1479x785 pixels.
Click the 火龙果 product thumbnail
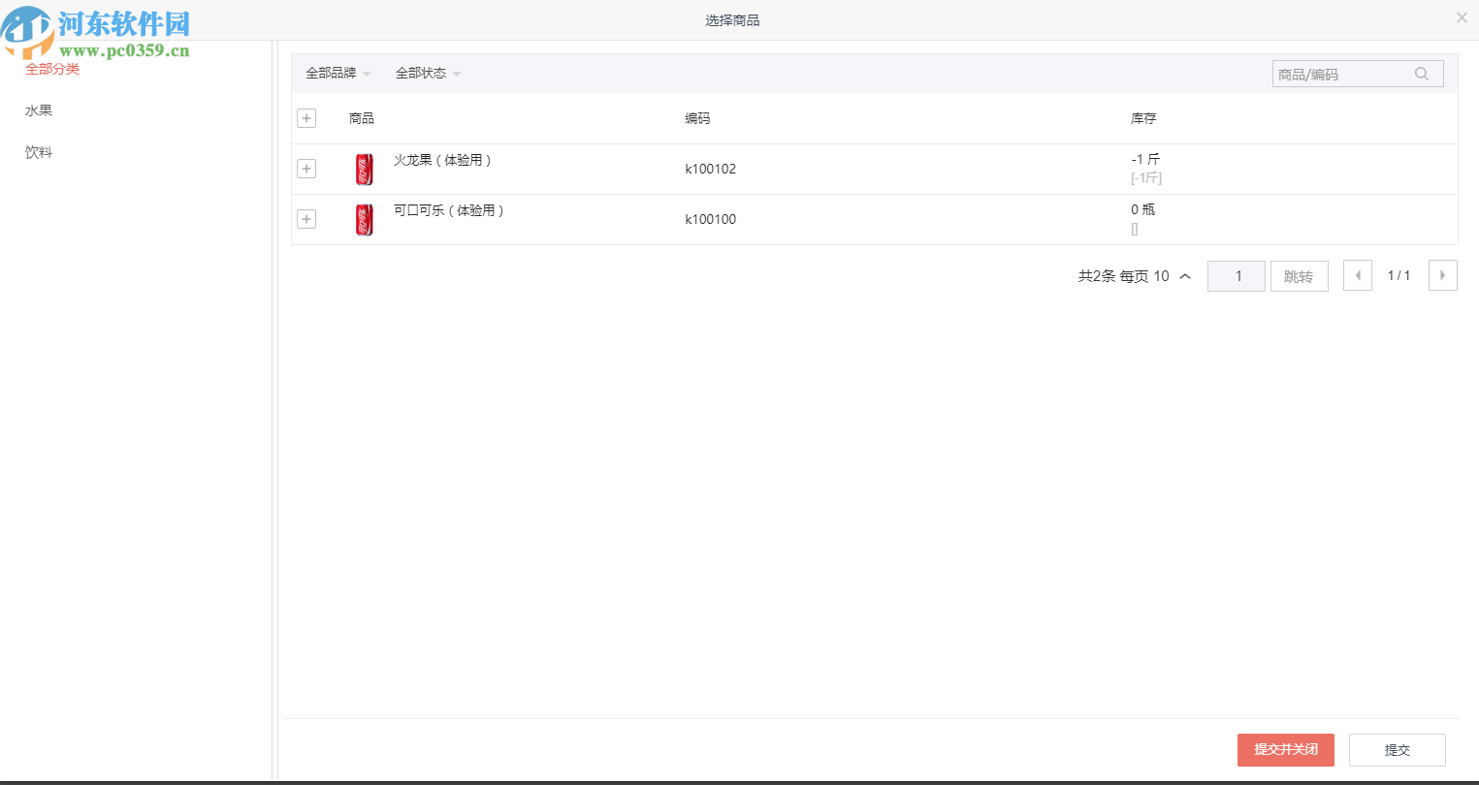click(x=365, y=170)
